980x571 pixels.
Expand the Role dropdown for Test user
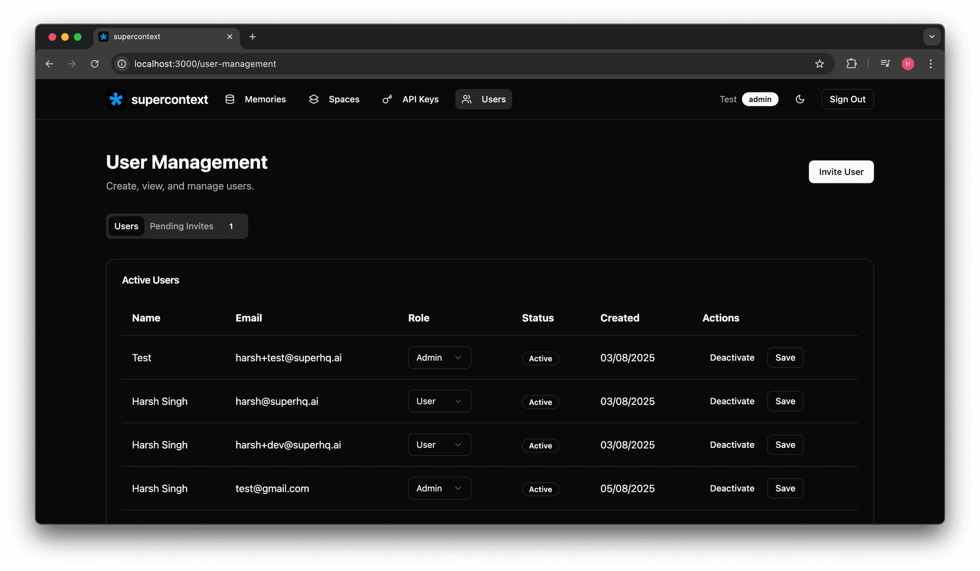pos(439,358)
